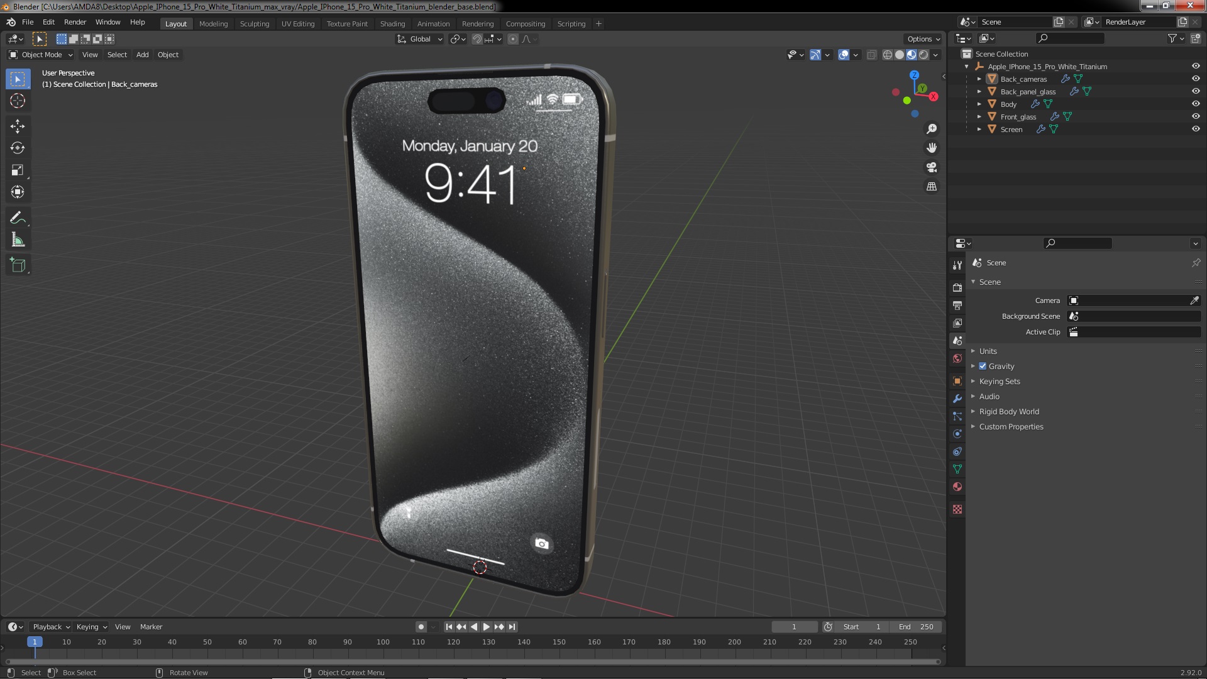
Task: Select the Measure tool
Action: point(18,240)
